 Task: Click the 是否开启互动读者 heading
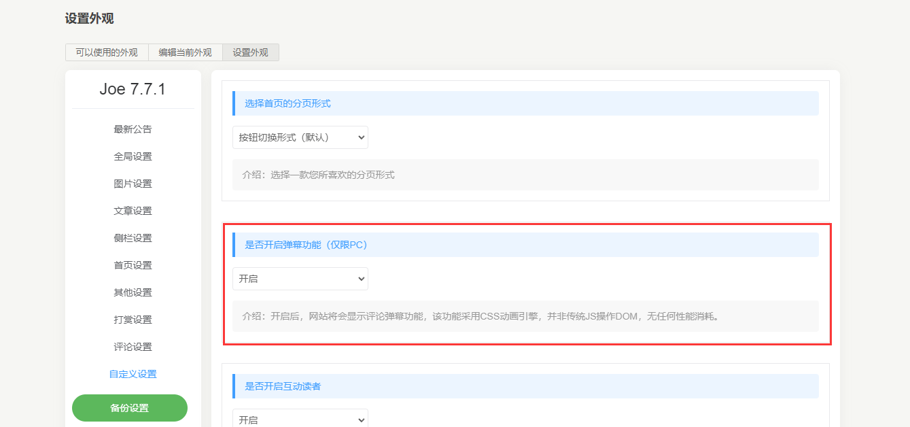click(x=525, y=386)
